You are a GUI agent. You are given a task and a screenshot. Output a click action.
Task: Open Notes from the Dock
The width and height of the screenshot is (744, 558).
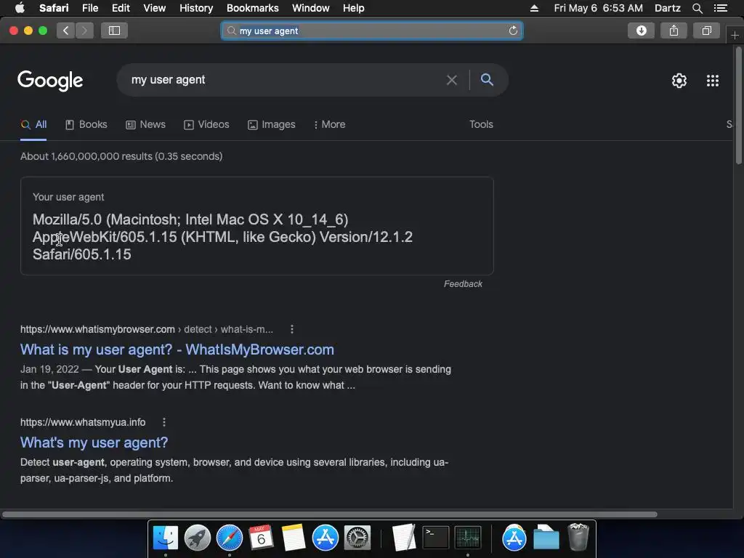294,538
